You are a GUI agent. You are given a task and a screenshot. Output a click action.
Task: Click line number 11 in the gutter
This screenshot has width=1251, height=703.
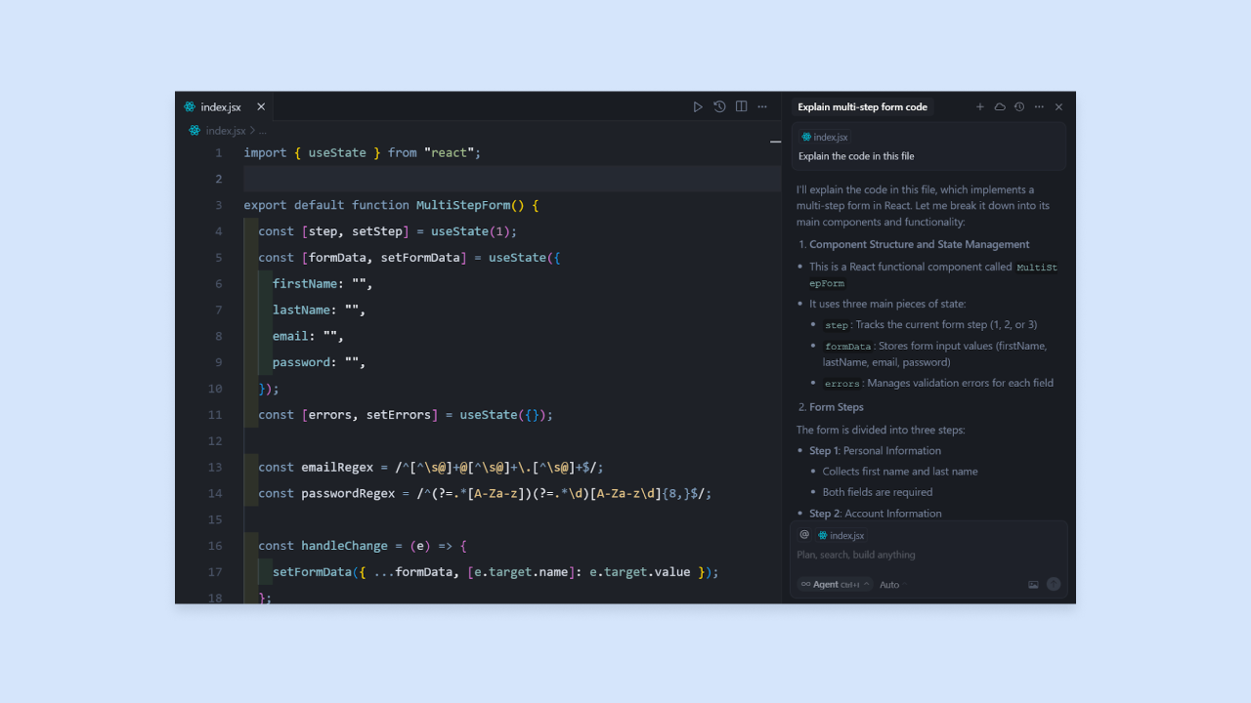tap(215, 414)
